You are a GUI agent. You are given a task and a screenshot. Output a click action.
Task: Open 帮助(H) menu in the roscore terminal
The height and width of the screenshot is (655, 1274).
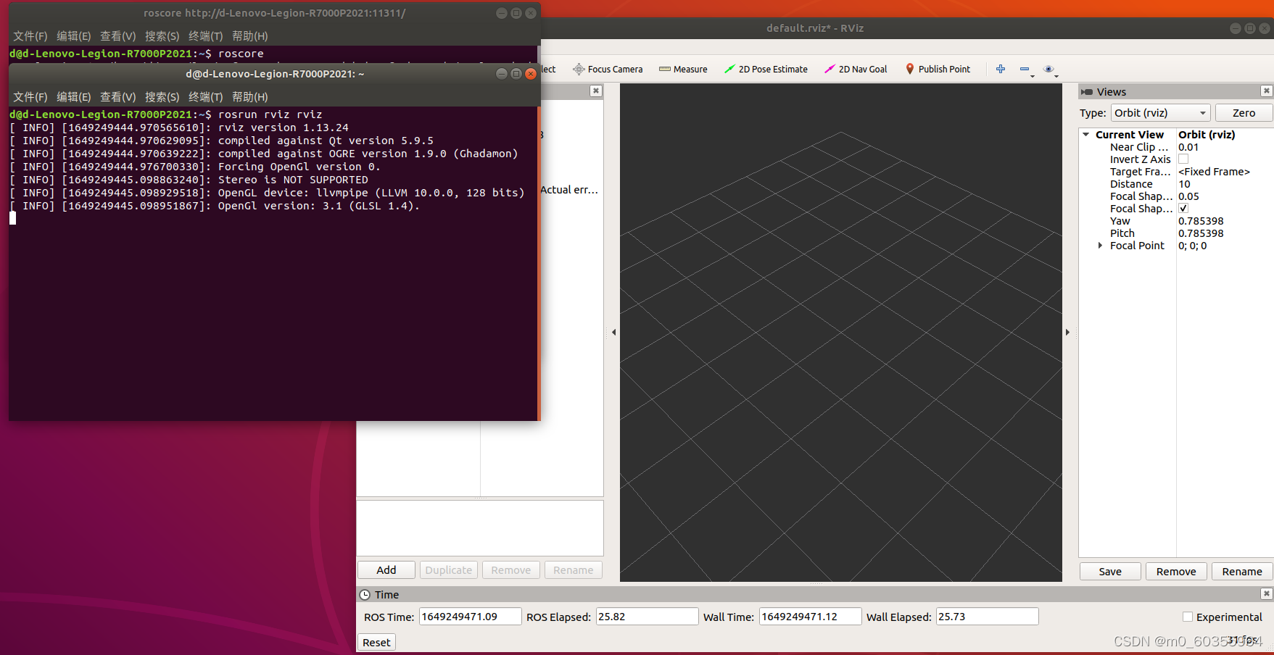click(250, 36)
